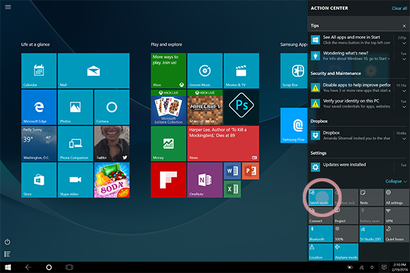Open the Weather tile for Washington, D.C.

pyautogui.click(x=39, y=143)
